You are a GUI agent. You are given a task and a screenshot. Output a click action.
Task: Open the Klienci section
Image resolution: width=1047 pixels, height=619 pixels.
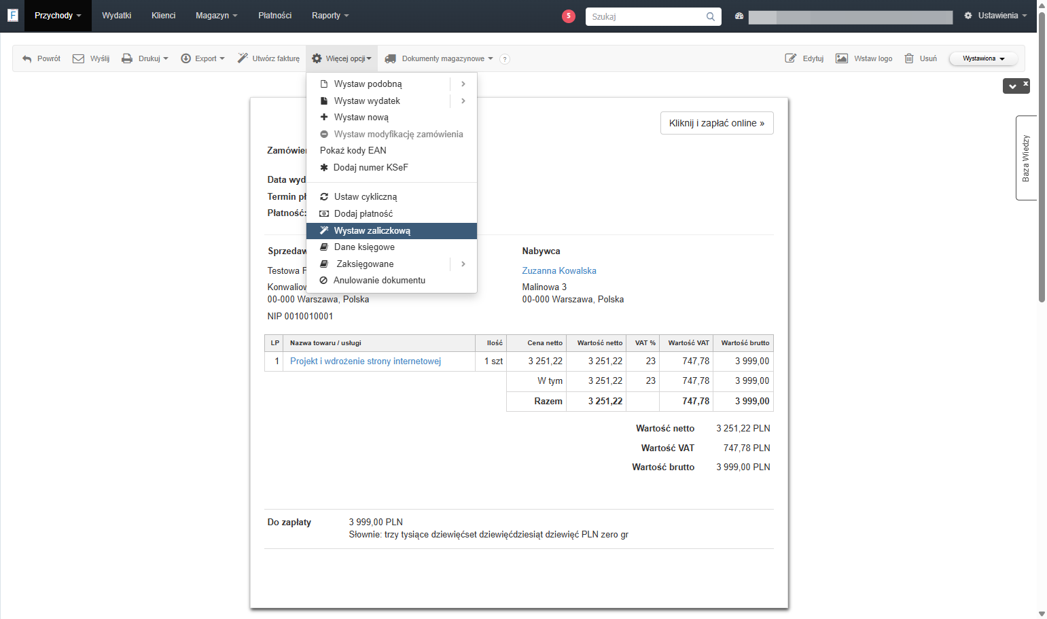tap(163, 16)
